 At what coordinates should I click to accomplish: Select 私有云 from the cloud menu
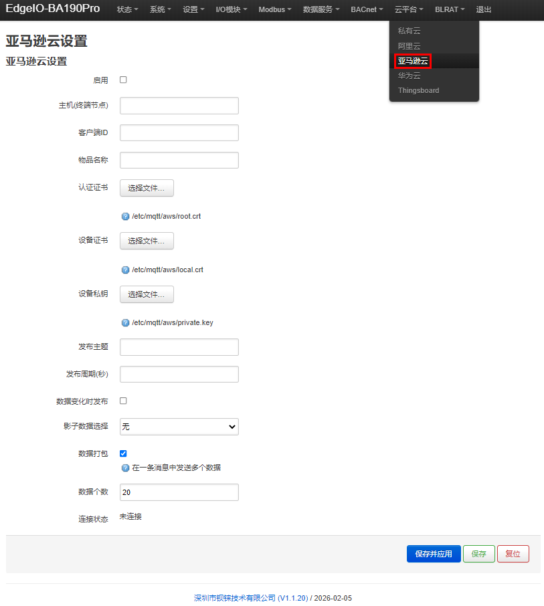pyautogui.click(x=434, y=31)
